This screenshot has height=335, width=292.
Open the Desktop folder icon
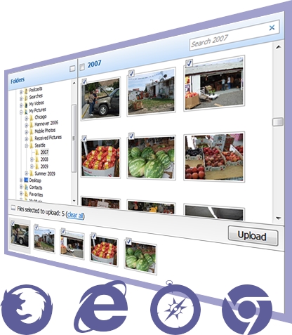tap(26, 180)
